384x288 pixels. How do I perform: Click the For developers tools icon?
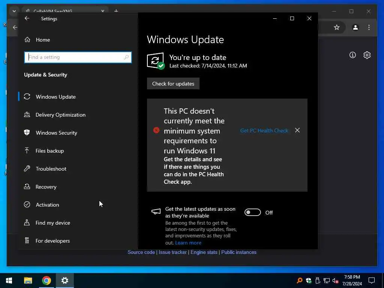pyautogui.click(x=27, y=240)
